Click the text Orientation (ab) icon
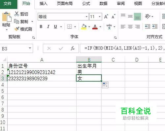Screen dimensions: 165x131 click(x=148, y=17)
